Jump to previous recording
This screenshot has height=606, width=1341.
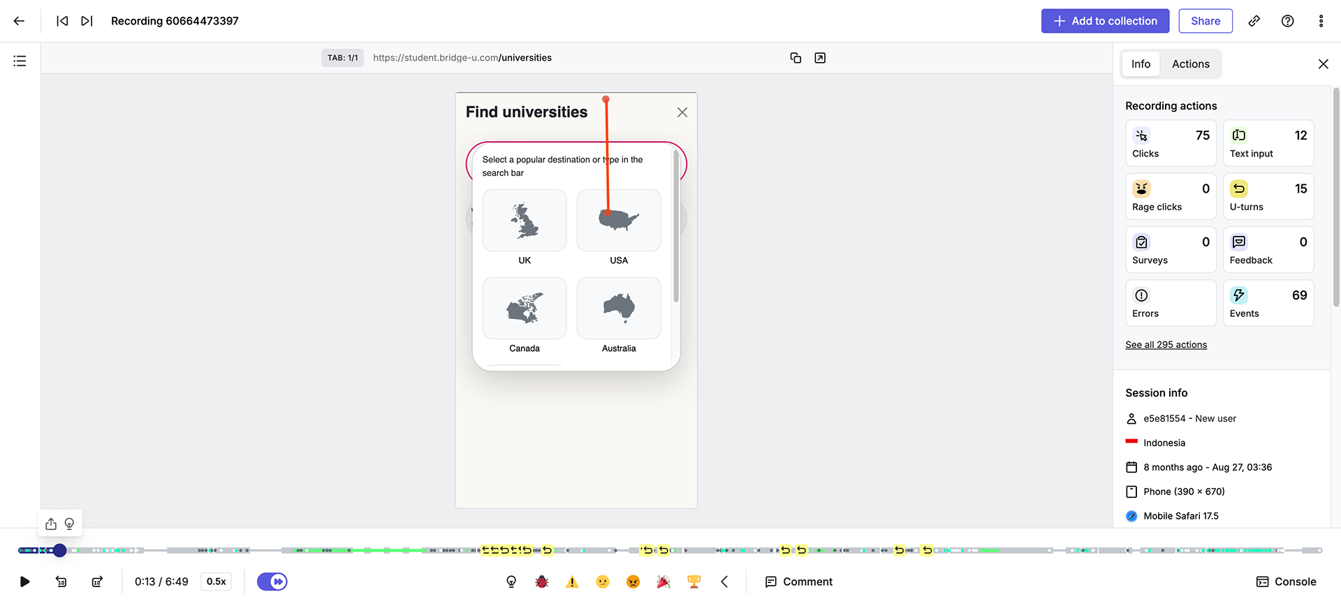pyautogui.click(x=62, y=21)
